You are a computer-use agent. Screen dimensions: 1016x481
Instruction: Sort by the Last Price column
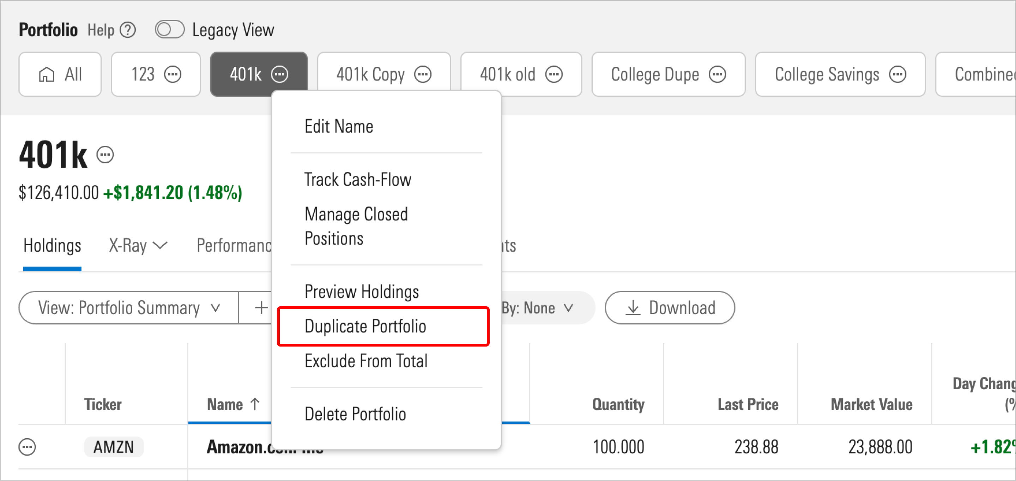[x=748, y=404]
